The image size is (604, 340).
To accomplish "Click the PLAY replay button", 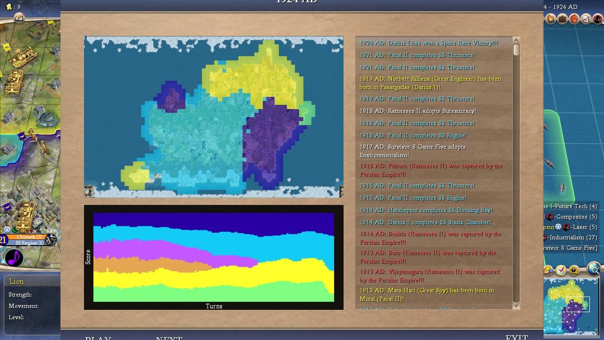I will (98, 338).
